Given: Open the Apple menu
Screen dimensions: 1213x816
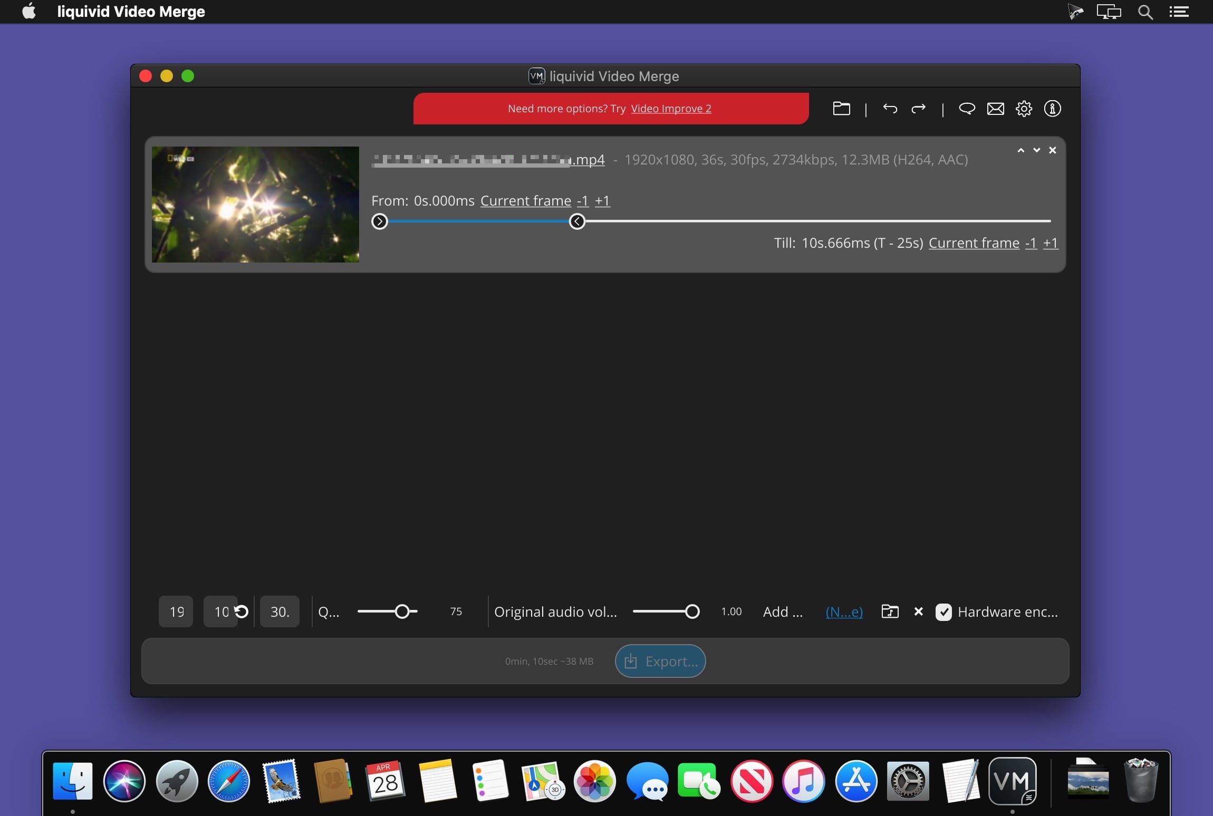Looking at the screenshot, I should pyautogui.click(x=29, y=11).
